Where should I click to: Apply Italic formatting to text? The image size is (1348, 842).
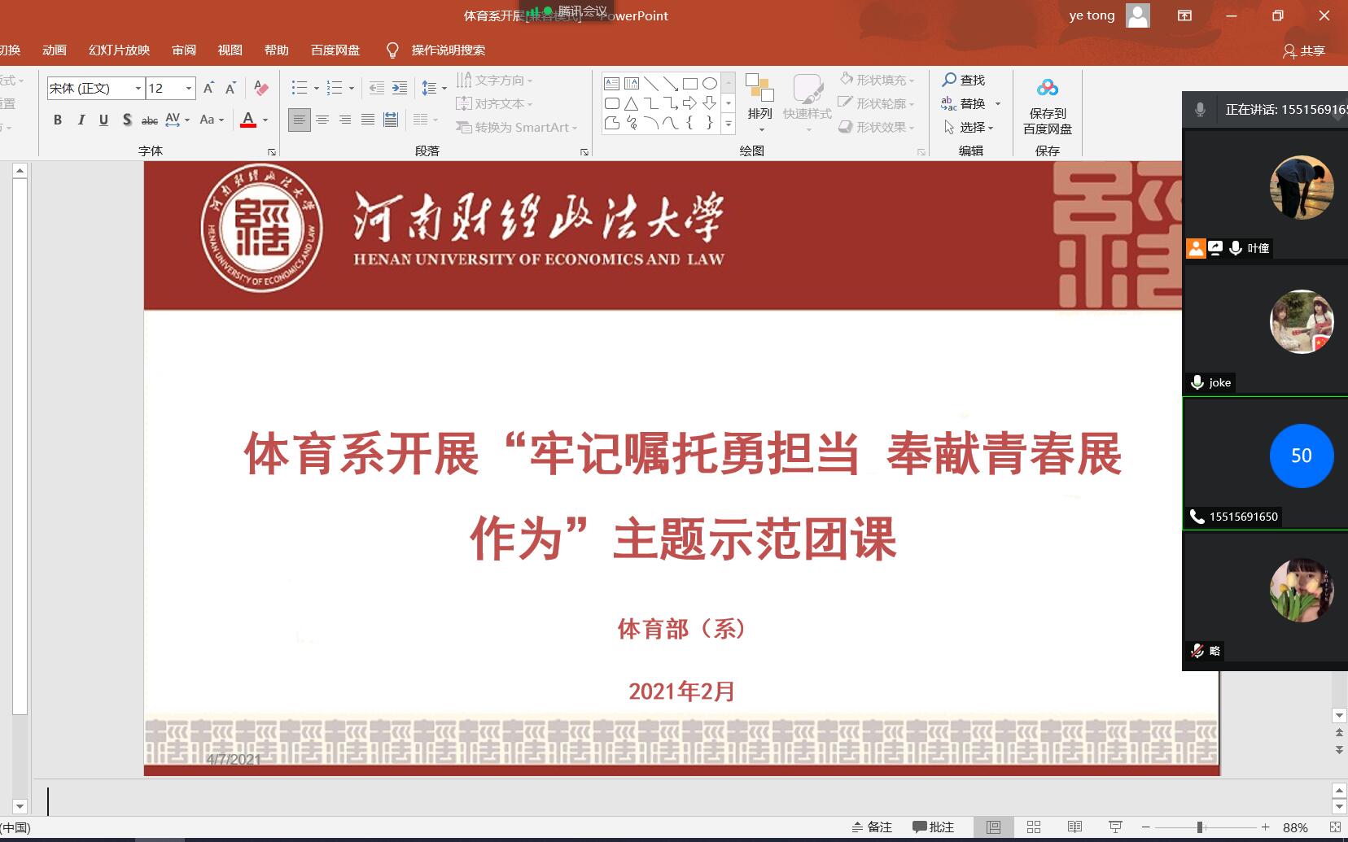(x=81, y=120)
